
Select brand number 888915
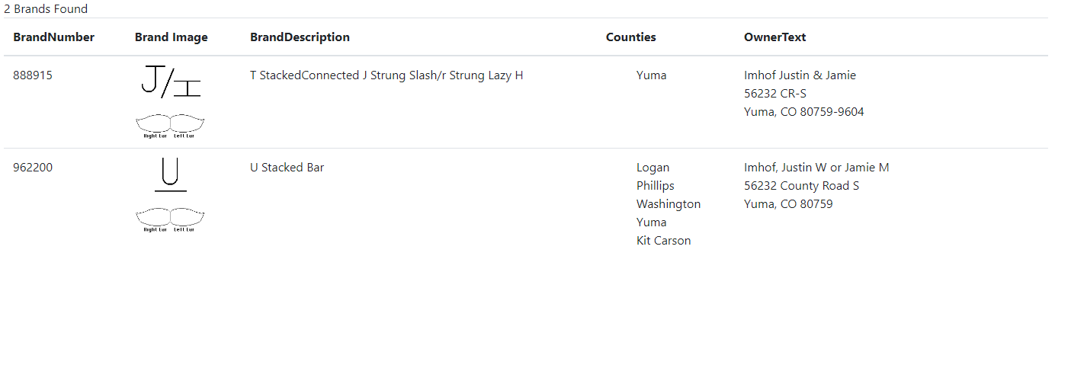[x=33, y=75]
